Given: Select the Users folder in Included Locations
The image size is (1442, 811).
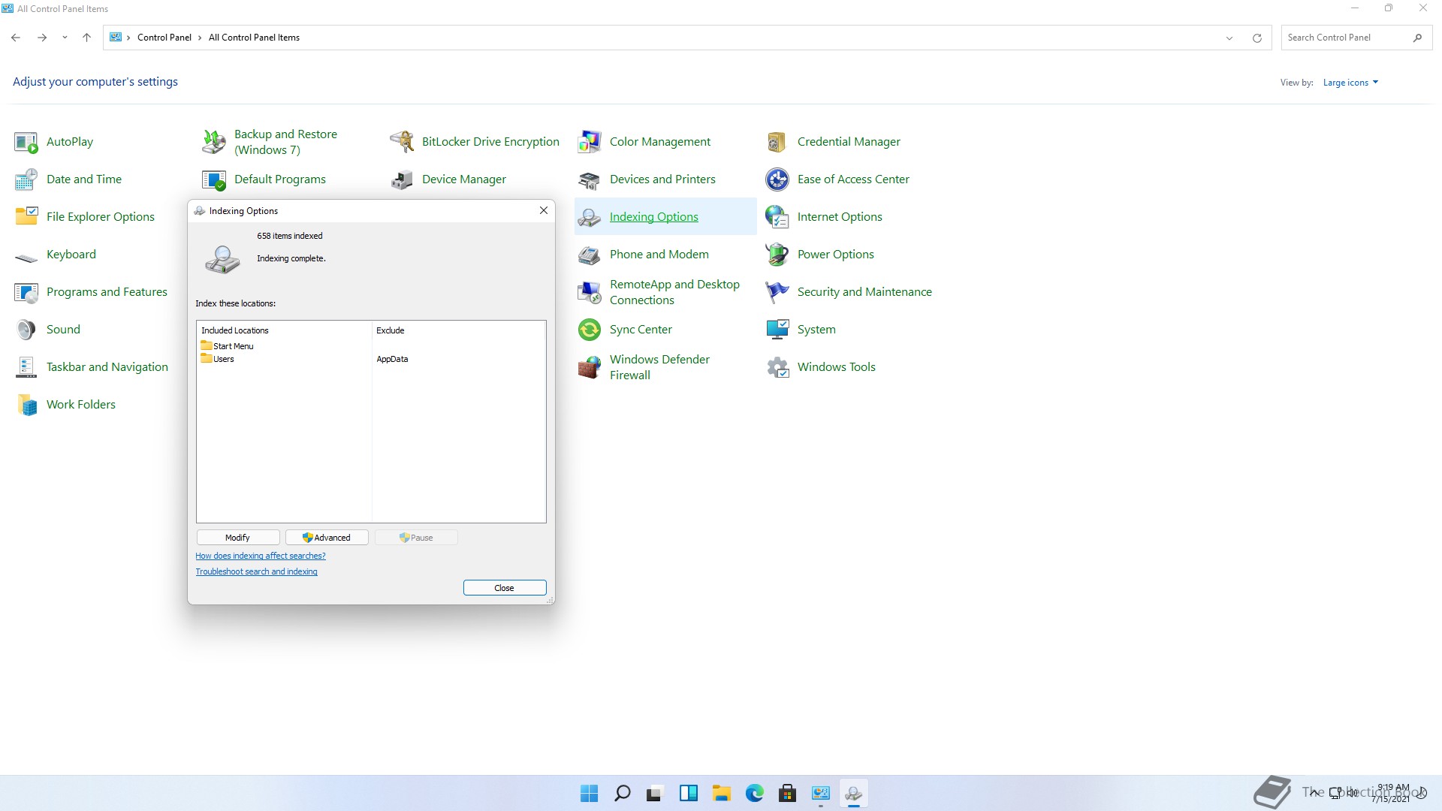Looking at the screenshot, I should tap(223, 359).
